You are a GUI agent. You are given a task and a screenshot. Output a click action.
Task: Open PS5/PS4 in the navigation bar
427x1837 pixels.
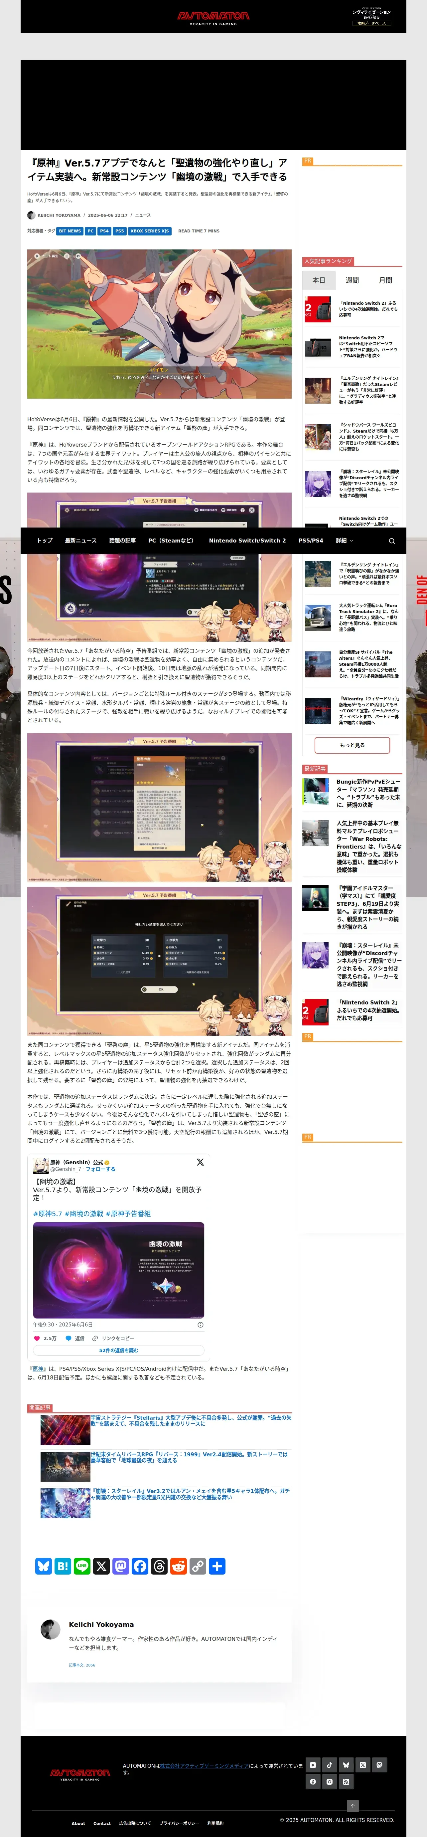[x=310, y=541]
